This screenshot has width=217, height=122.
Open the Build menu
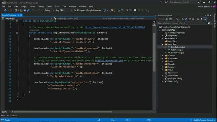(33, 6)
